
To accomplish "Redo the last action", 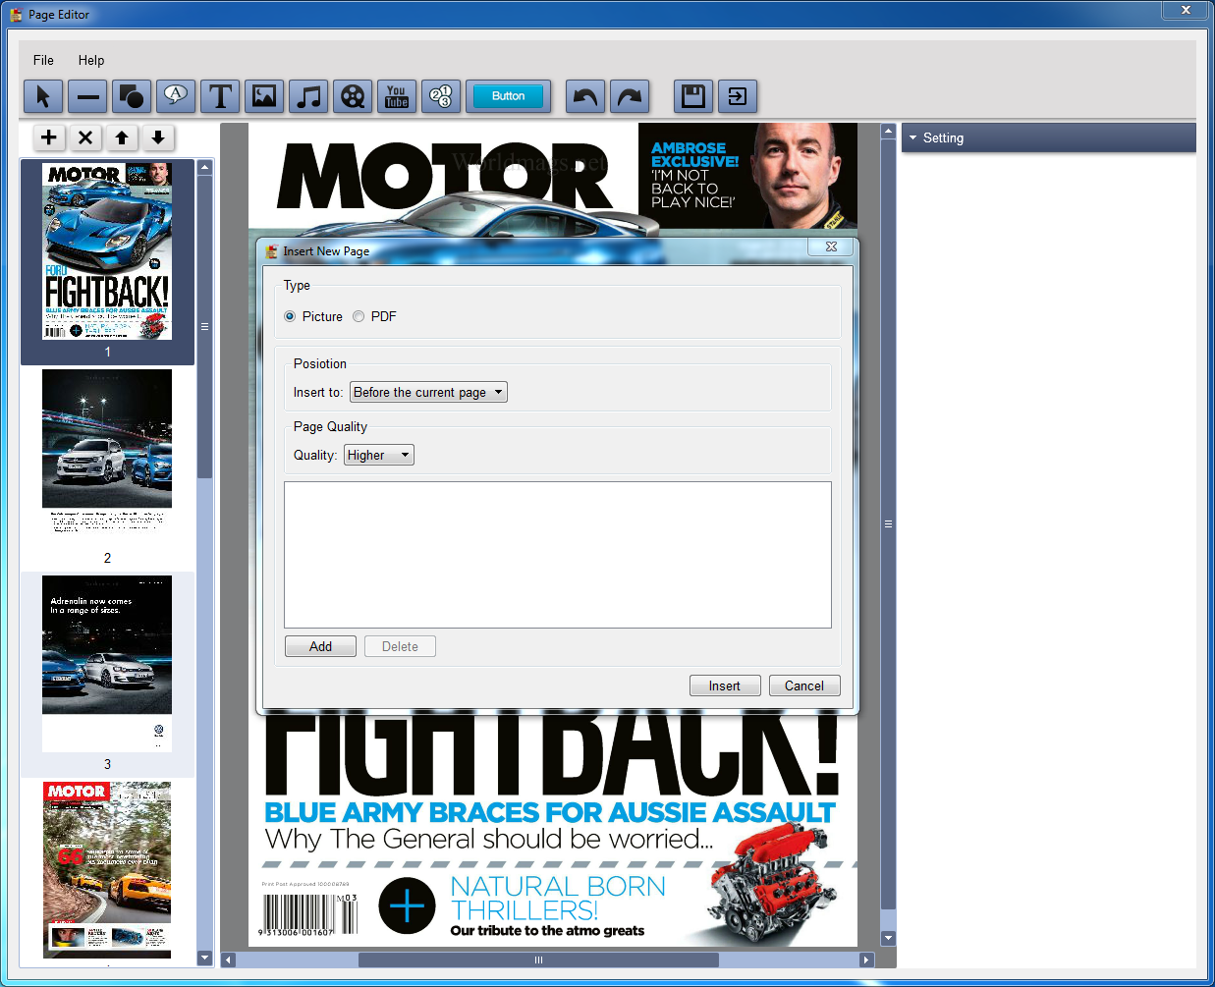I will pyautogui.click(x=630, y=96).
